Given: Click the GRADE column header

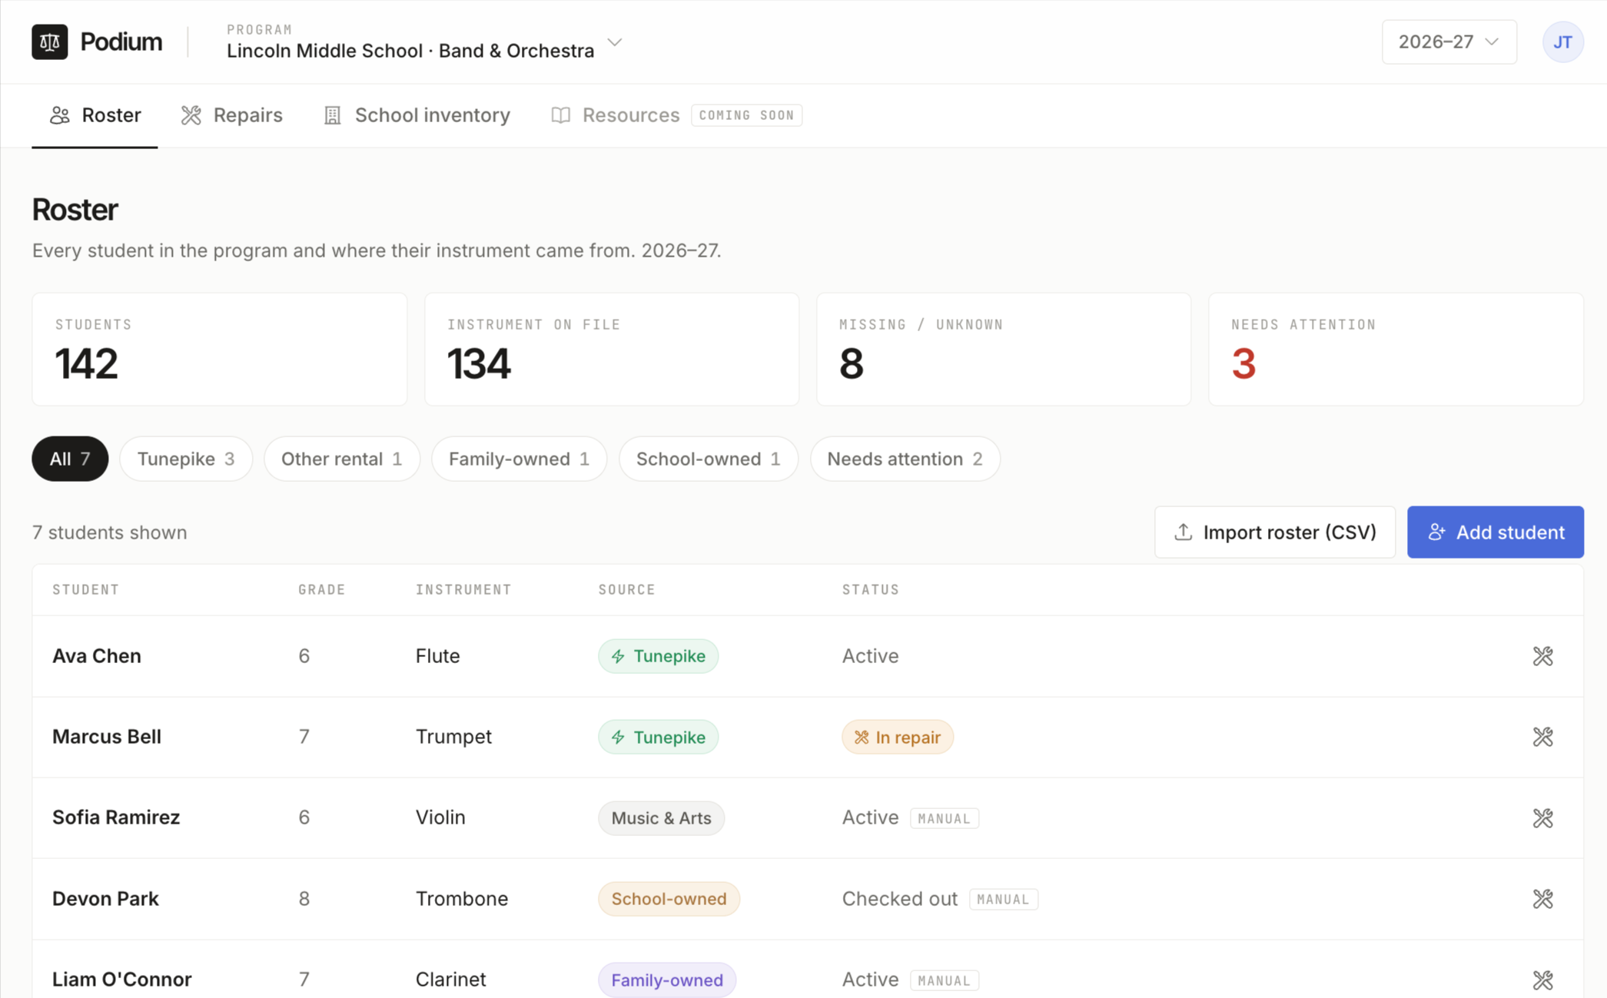Looking at the screenshot, I should click(x=322, y=589).
